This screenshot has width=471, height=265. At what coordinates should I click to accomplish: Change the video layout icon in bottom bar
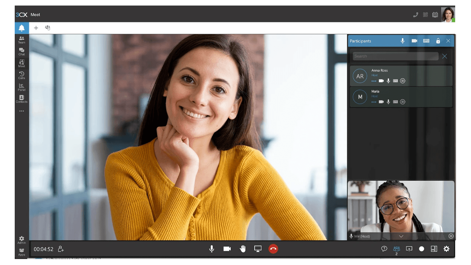tap(434, 249)
